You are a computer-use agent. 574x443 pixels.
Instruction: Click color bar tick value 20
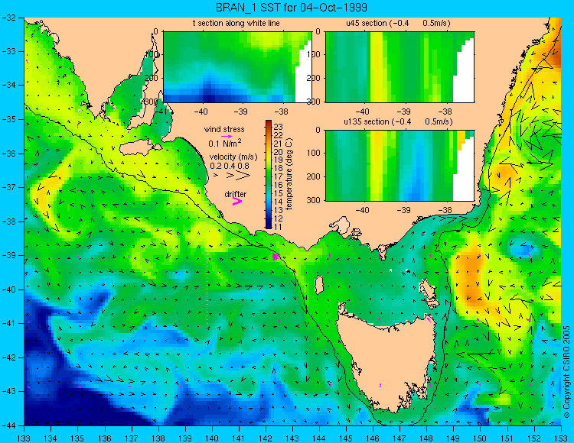click(279, 152)
